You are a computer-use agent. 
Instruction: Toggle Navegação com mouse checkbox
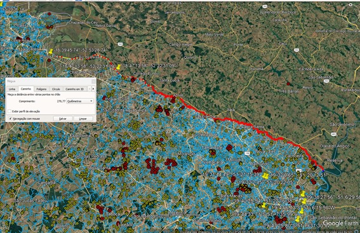tap(10, 119)
